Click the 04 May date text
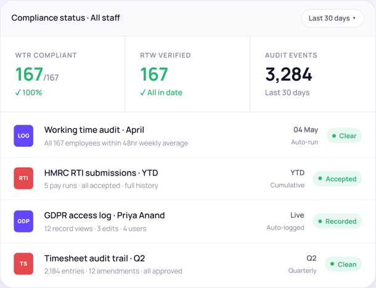The height and width of the screenshot is (288, 376). click(x=306, y=130)
